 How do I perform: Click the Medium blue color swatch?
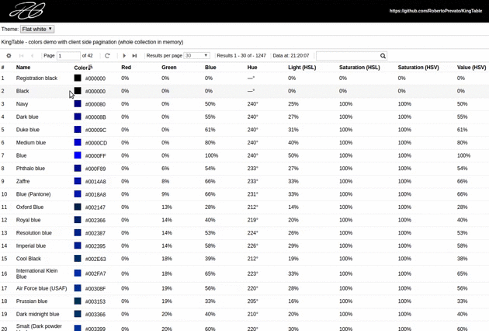78,142
